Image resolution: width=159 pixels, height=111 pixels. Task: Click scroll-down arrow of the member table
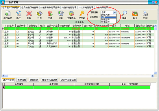(x=156, y=73)
